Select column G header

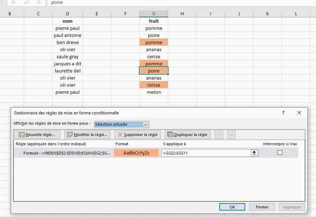154,14
